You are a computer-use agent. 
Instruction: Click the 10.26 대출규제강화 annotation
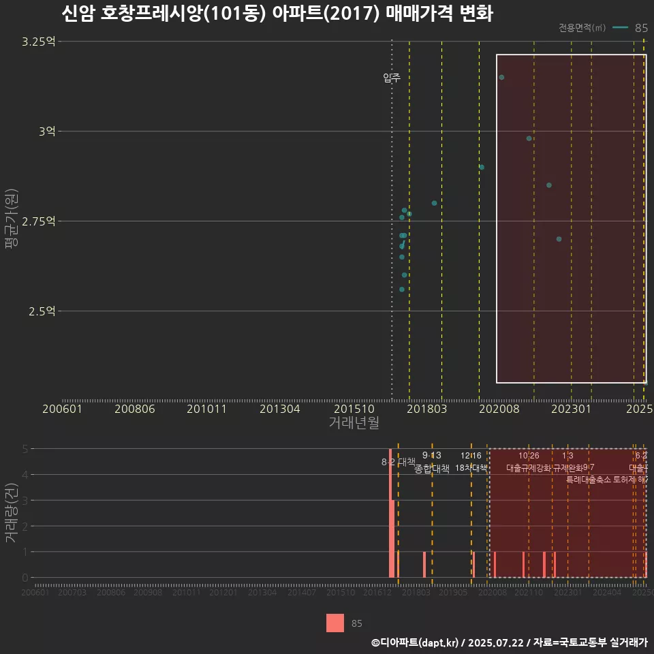pos(529,462)
